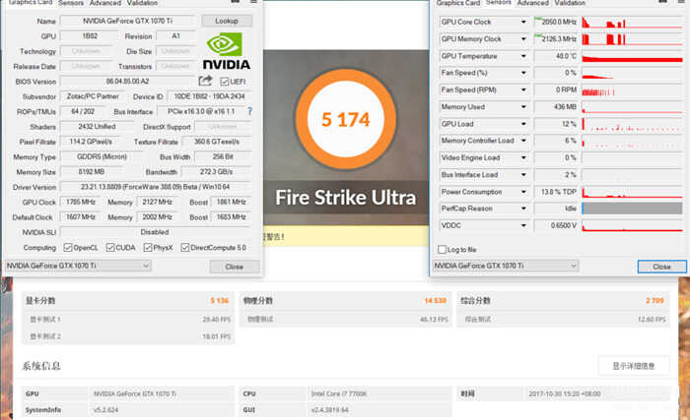The height and width of the screenshot is (420, 690).
Task: Click the Memory Type field GDDR5 (Micron)
Action: click(x=102, y=156)
